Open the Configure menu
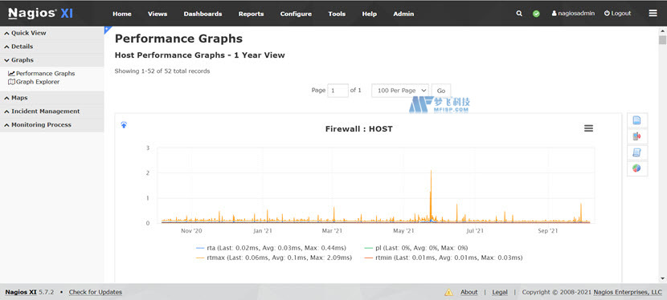667x300 pixels. coord(296,14)
